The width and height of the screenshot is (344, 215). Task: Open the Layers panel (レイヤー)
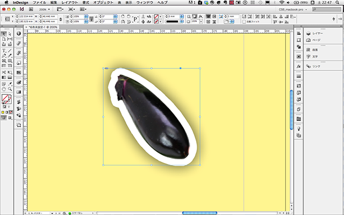(316, 34)
